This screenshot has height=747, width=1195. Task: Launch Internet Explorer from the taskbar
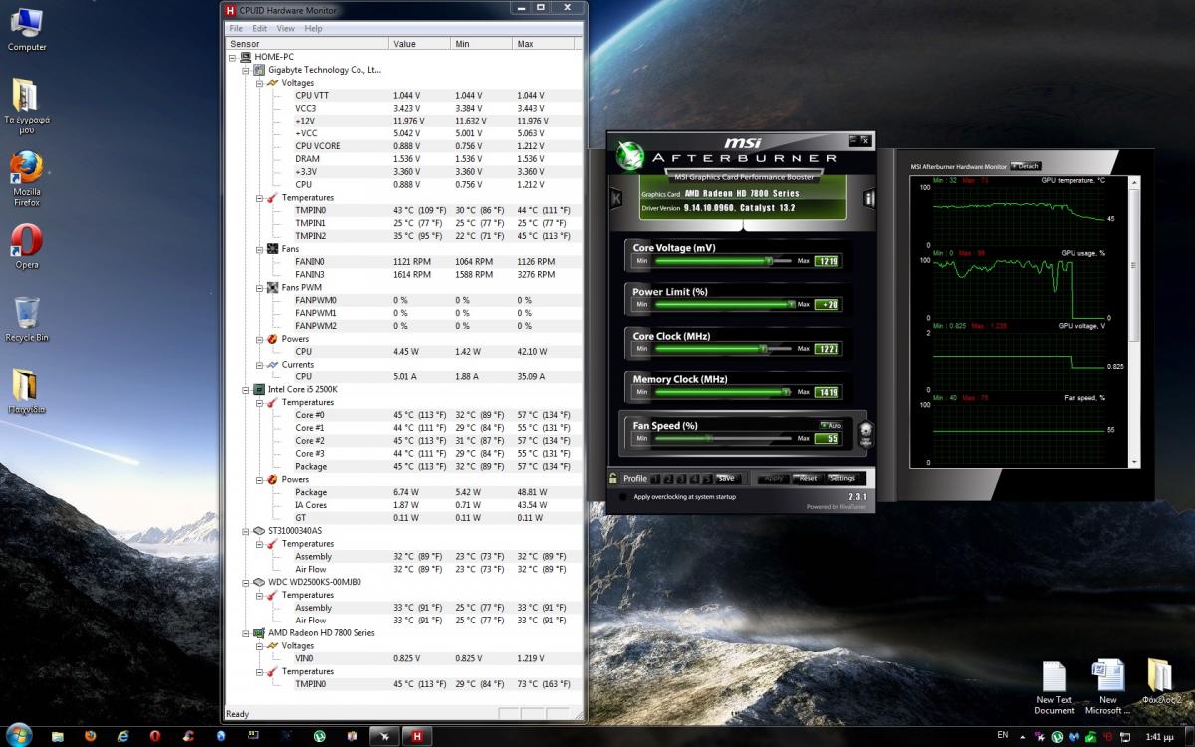tap(122, 736)
